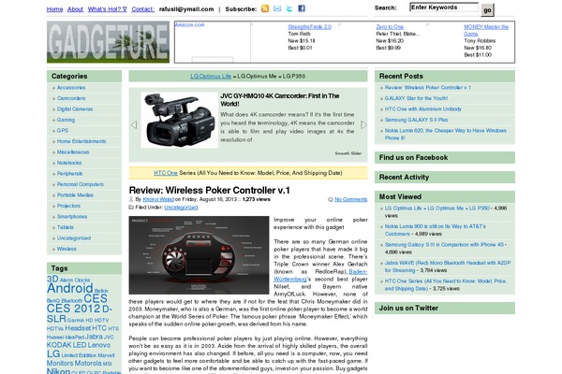Image resolution: width=562 pixels, height=374 pixels.
Task: Open the Camcorders category
Action: point(71,98)
